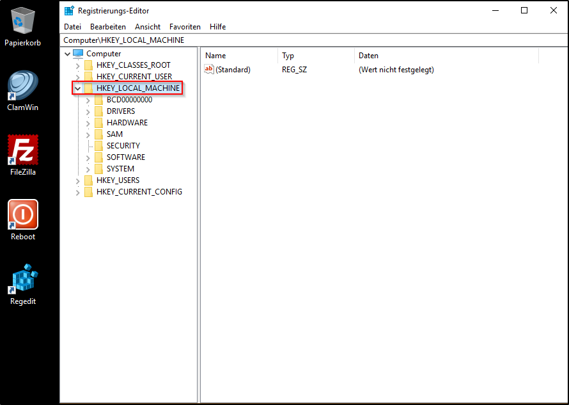Expand the HKEY_CURRENT_USER key
This screenshot has height=405, width=569.
(x=77, y=77)
